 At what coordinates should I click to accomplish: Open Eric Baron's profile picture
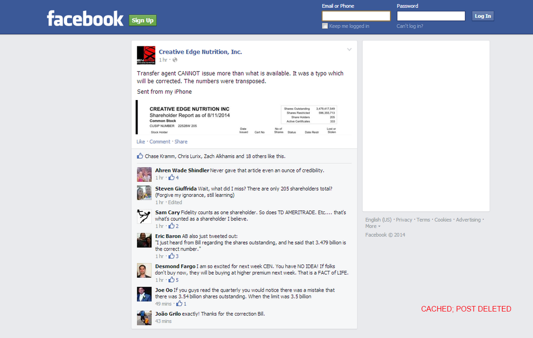[x=144, y=240]
